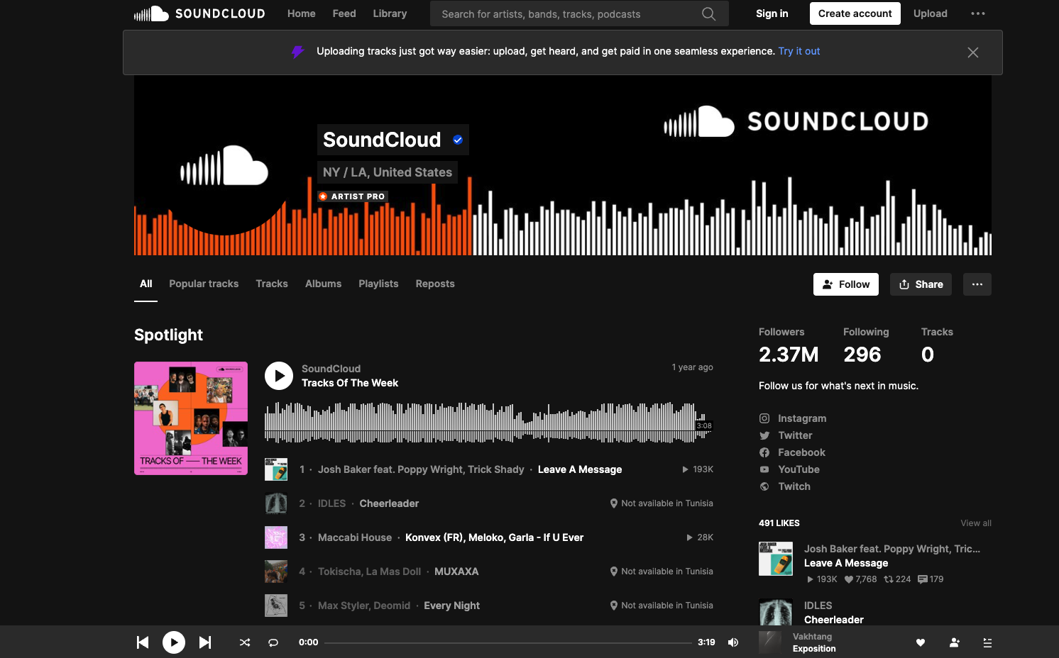The image size is (1059, 658).
Task: Open profile more options menu
Action: pos(977,284)
